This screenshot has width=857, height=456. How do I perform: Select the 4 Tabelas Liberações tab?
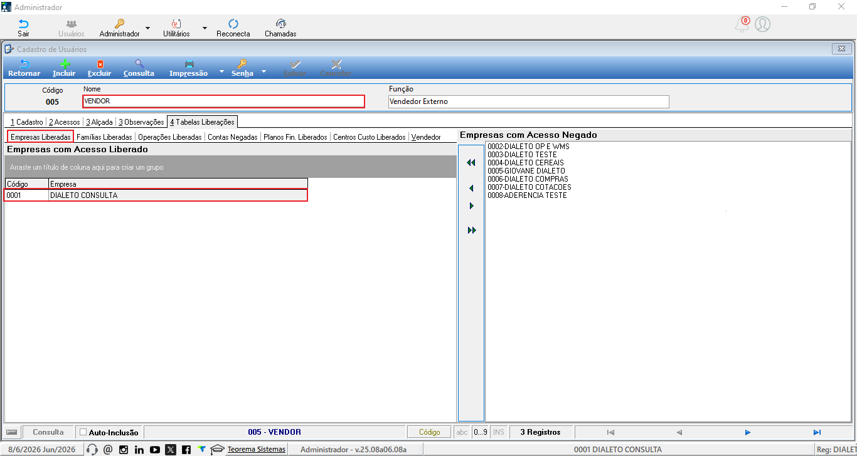[202, 122]
